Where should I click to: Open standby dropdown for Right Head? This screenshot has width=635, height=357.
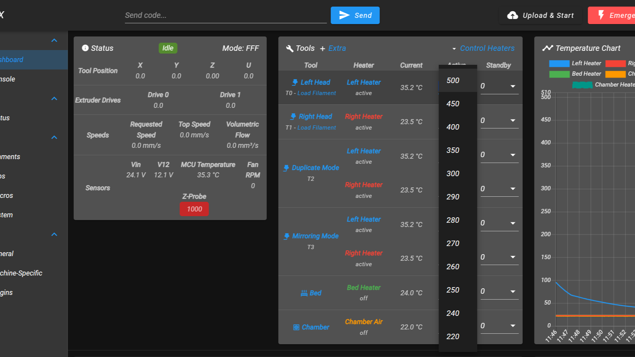point(513,120)
